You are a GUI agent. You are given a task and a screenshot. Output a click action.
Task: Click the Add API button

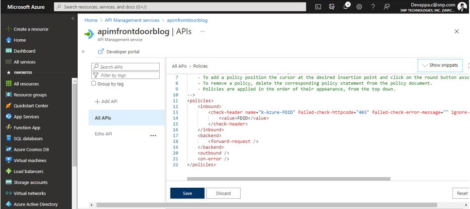click(106, 102)
